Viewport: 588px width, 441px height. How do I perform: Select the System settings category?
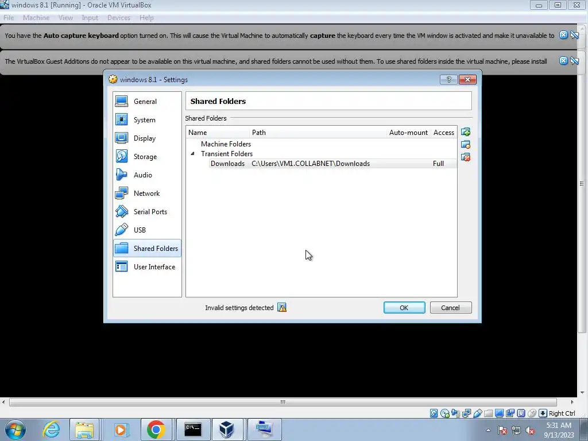click(x=147, y=120)
